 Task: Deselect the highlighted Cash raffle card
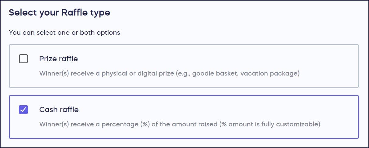(184, 117)
